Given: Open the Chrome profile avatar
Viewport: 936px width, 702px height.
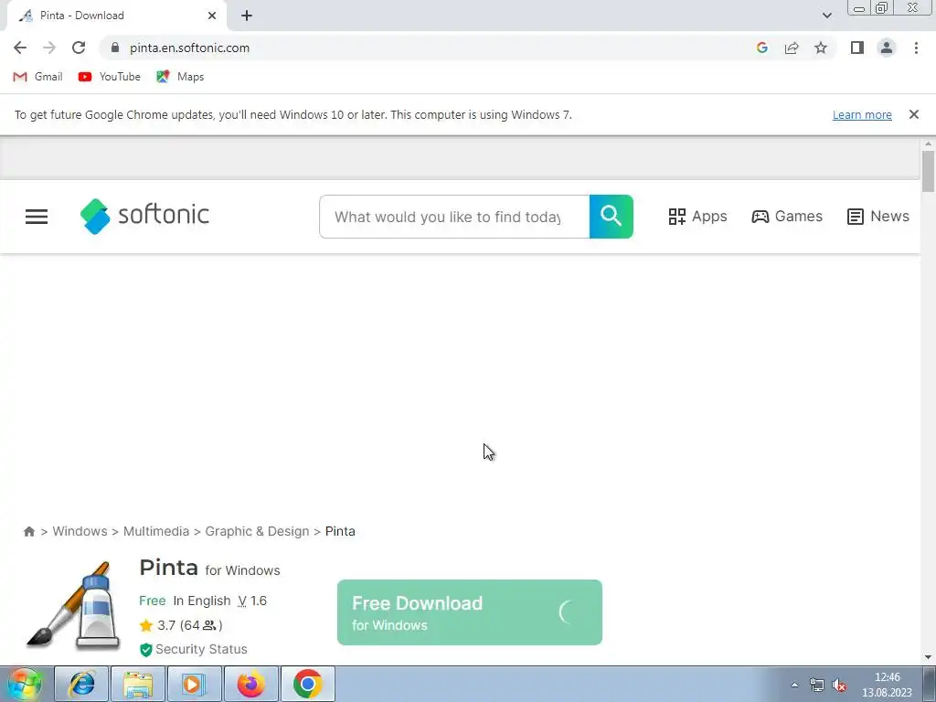Looking at the screenshot, I should tap(887, 48).
